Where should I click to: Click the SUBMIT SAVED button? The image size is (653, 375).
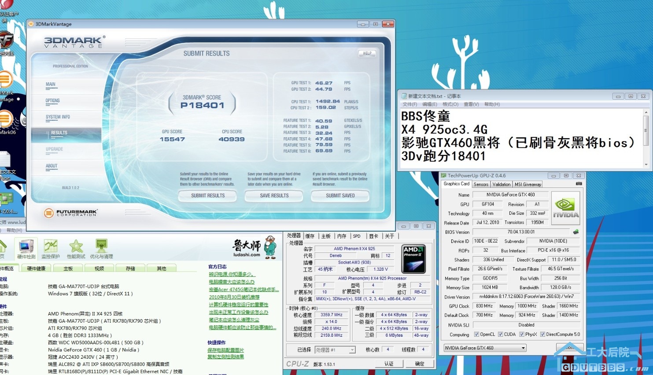340,196
